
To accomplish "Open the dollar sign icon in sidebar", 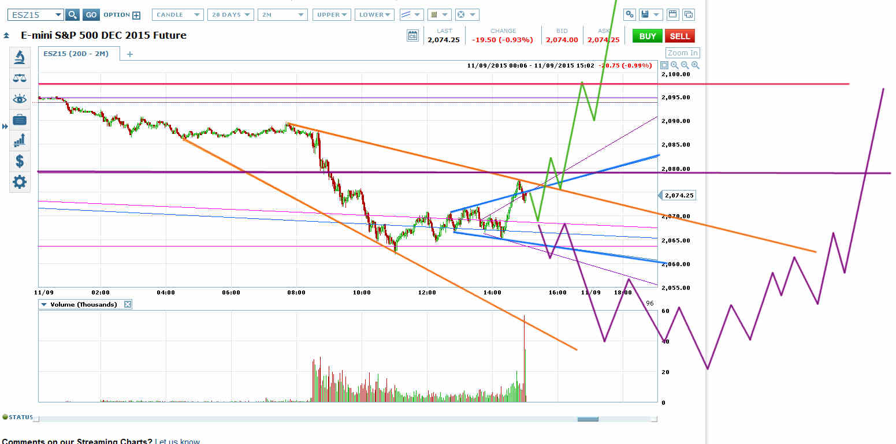I will (20, 161).
